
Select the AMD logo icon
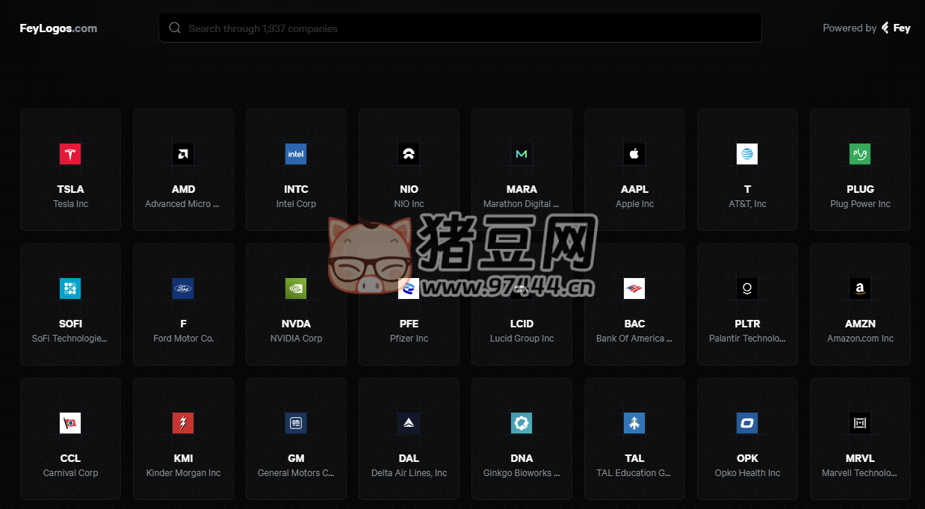pos(183,154)
